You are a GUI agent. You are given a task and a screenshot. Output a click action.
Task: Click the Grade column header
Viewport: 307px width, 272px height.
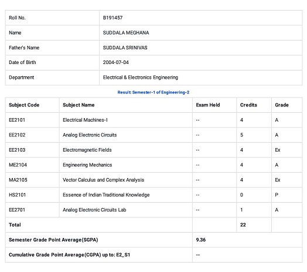(282, 105)
